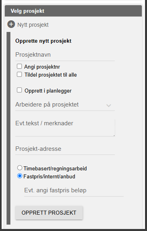Viewport: 147px width, 231px height.
Task: Click the textarea resize handle corner
Action: point(114,135)
